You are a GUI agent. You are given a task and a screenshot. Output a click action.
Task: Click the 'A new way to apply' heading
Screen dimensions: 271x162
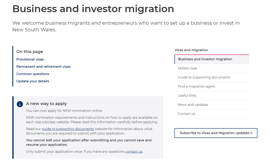pyautogui.click(x=46, y=103)
